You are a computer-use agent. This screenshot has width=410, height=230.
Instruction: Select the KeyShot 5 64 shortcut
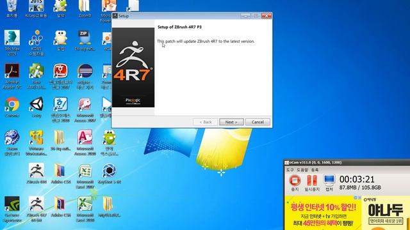point(110,173)
